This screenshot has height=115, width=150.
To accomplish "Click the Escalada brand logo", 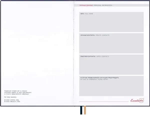I will click(137, 100).
